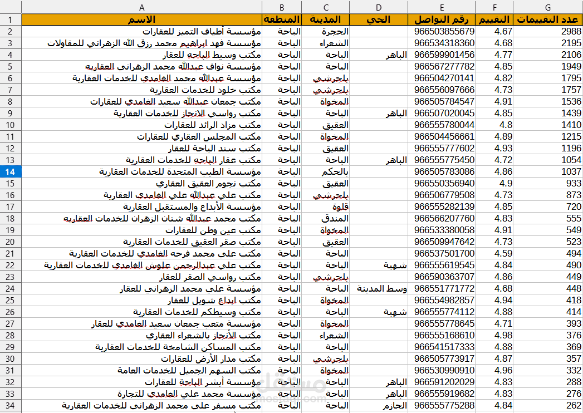Click the الاسم header cell

tap(141, 19)
